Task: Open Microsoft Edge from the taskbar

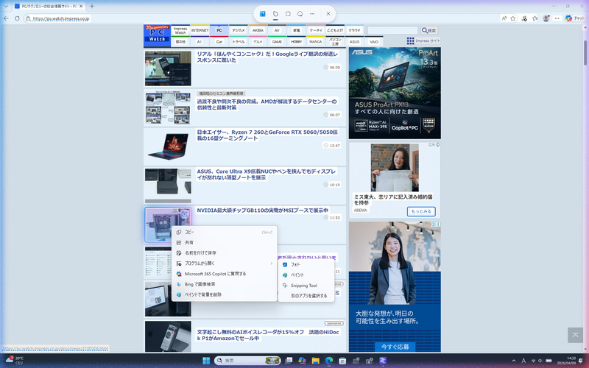Action: [329, 361]
